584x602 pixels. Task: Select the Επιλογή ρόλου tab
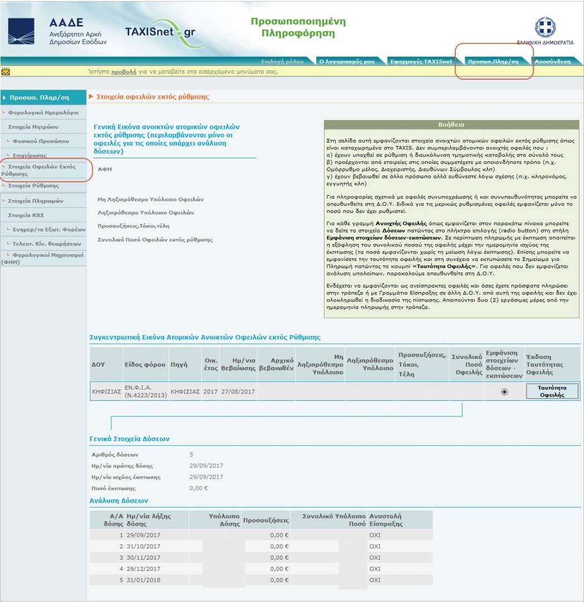[x=282, y=61]
